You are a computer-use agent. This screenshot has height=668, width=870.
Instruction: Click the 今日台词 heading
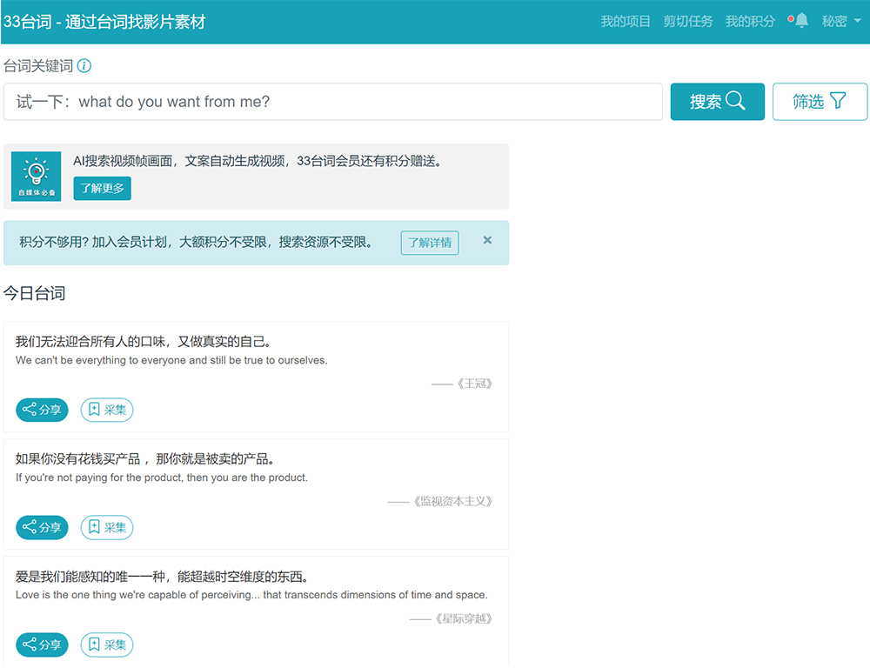click(35, 293)
